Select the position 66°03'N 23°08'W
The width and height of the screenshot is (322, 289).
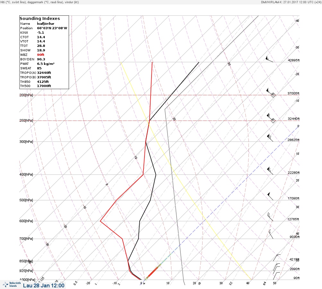point(52,28)
